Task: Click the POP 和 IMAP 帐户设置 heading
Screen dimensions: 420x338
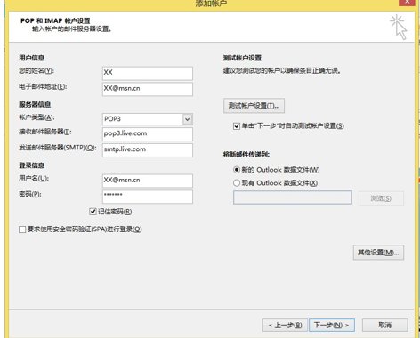Action: pyautogui.click(x=55, y=20)
